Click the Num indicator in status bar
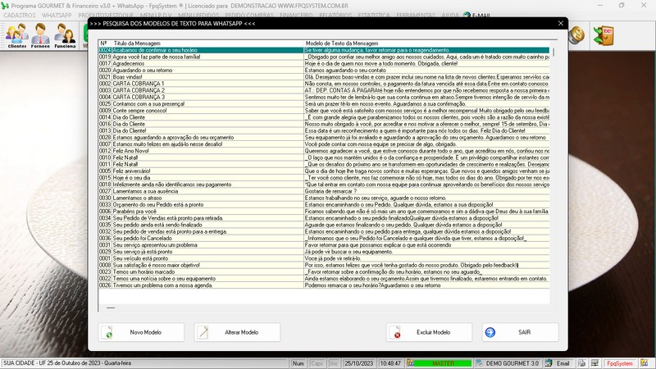 click(298, 363)
